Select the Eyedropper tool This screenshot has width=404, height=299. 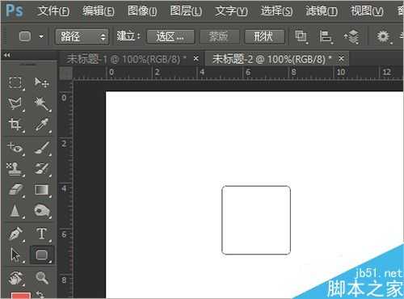pos(42,125)
